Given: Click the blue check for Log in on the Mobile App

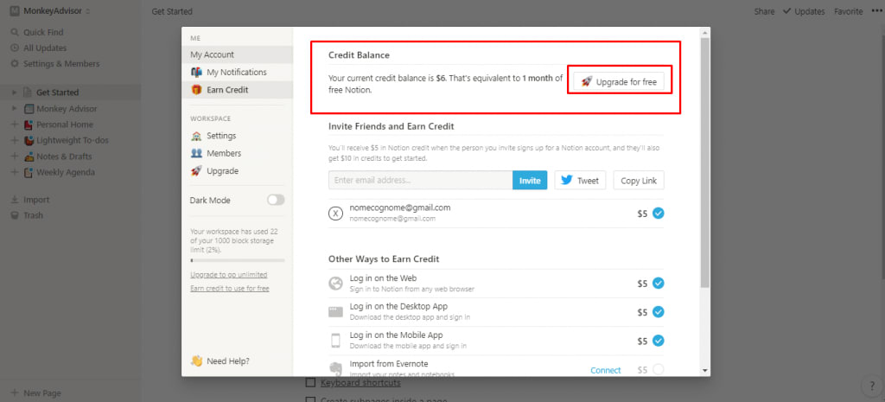Looking at the screenshot, I should 658,341.
